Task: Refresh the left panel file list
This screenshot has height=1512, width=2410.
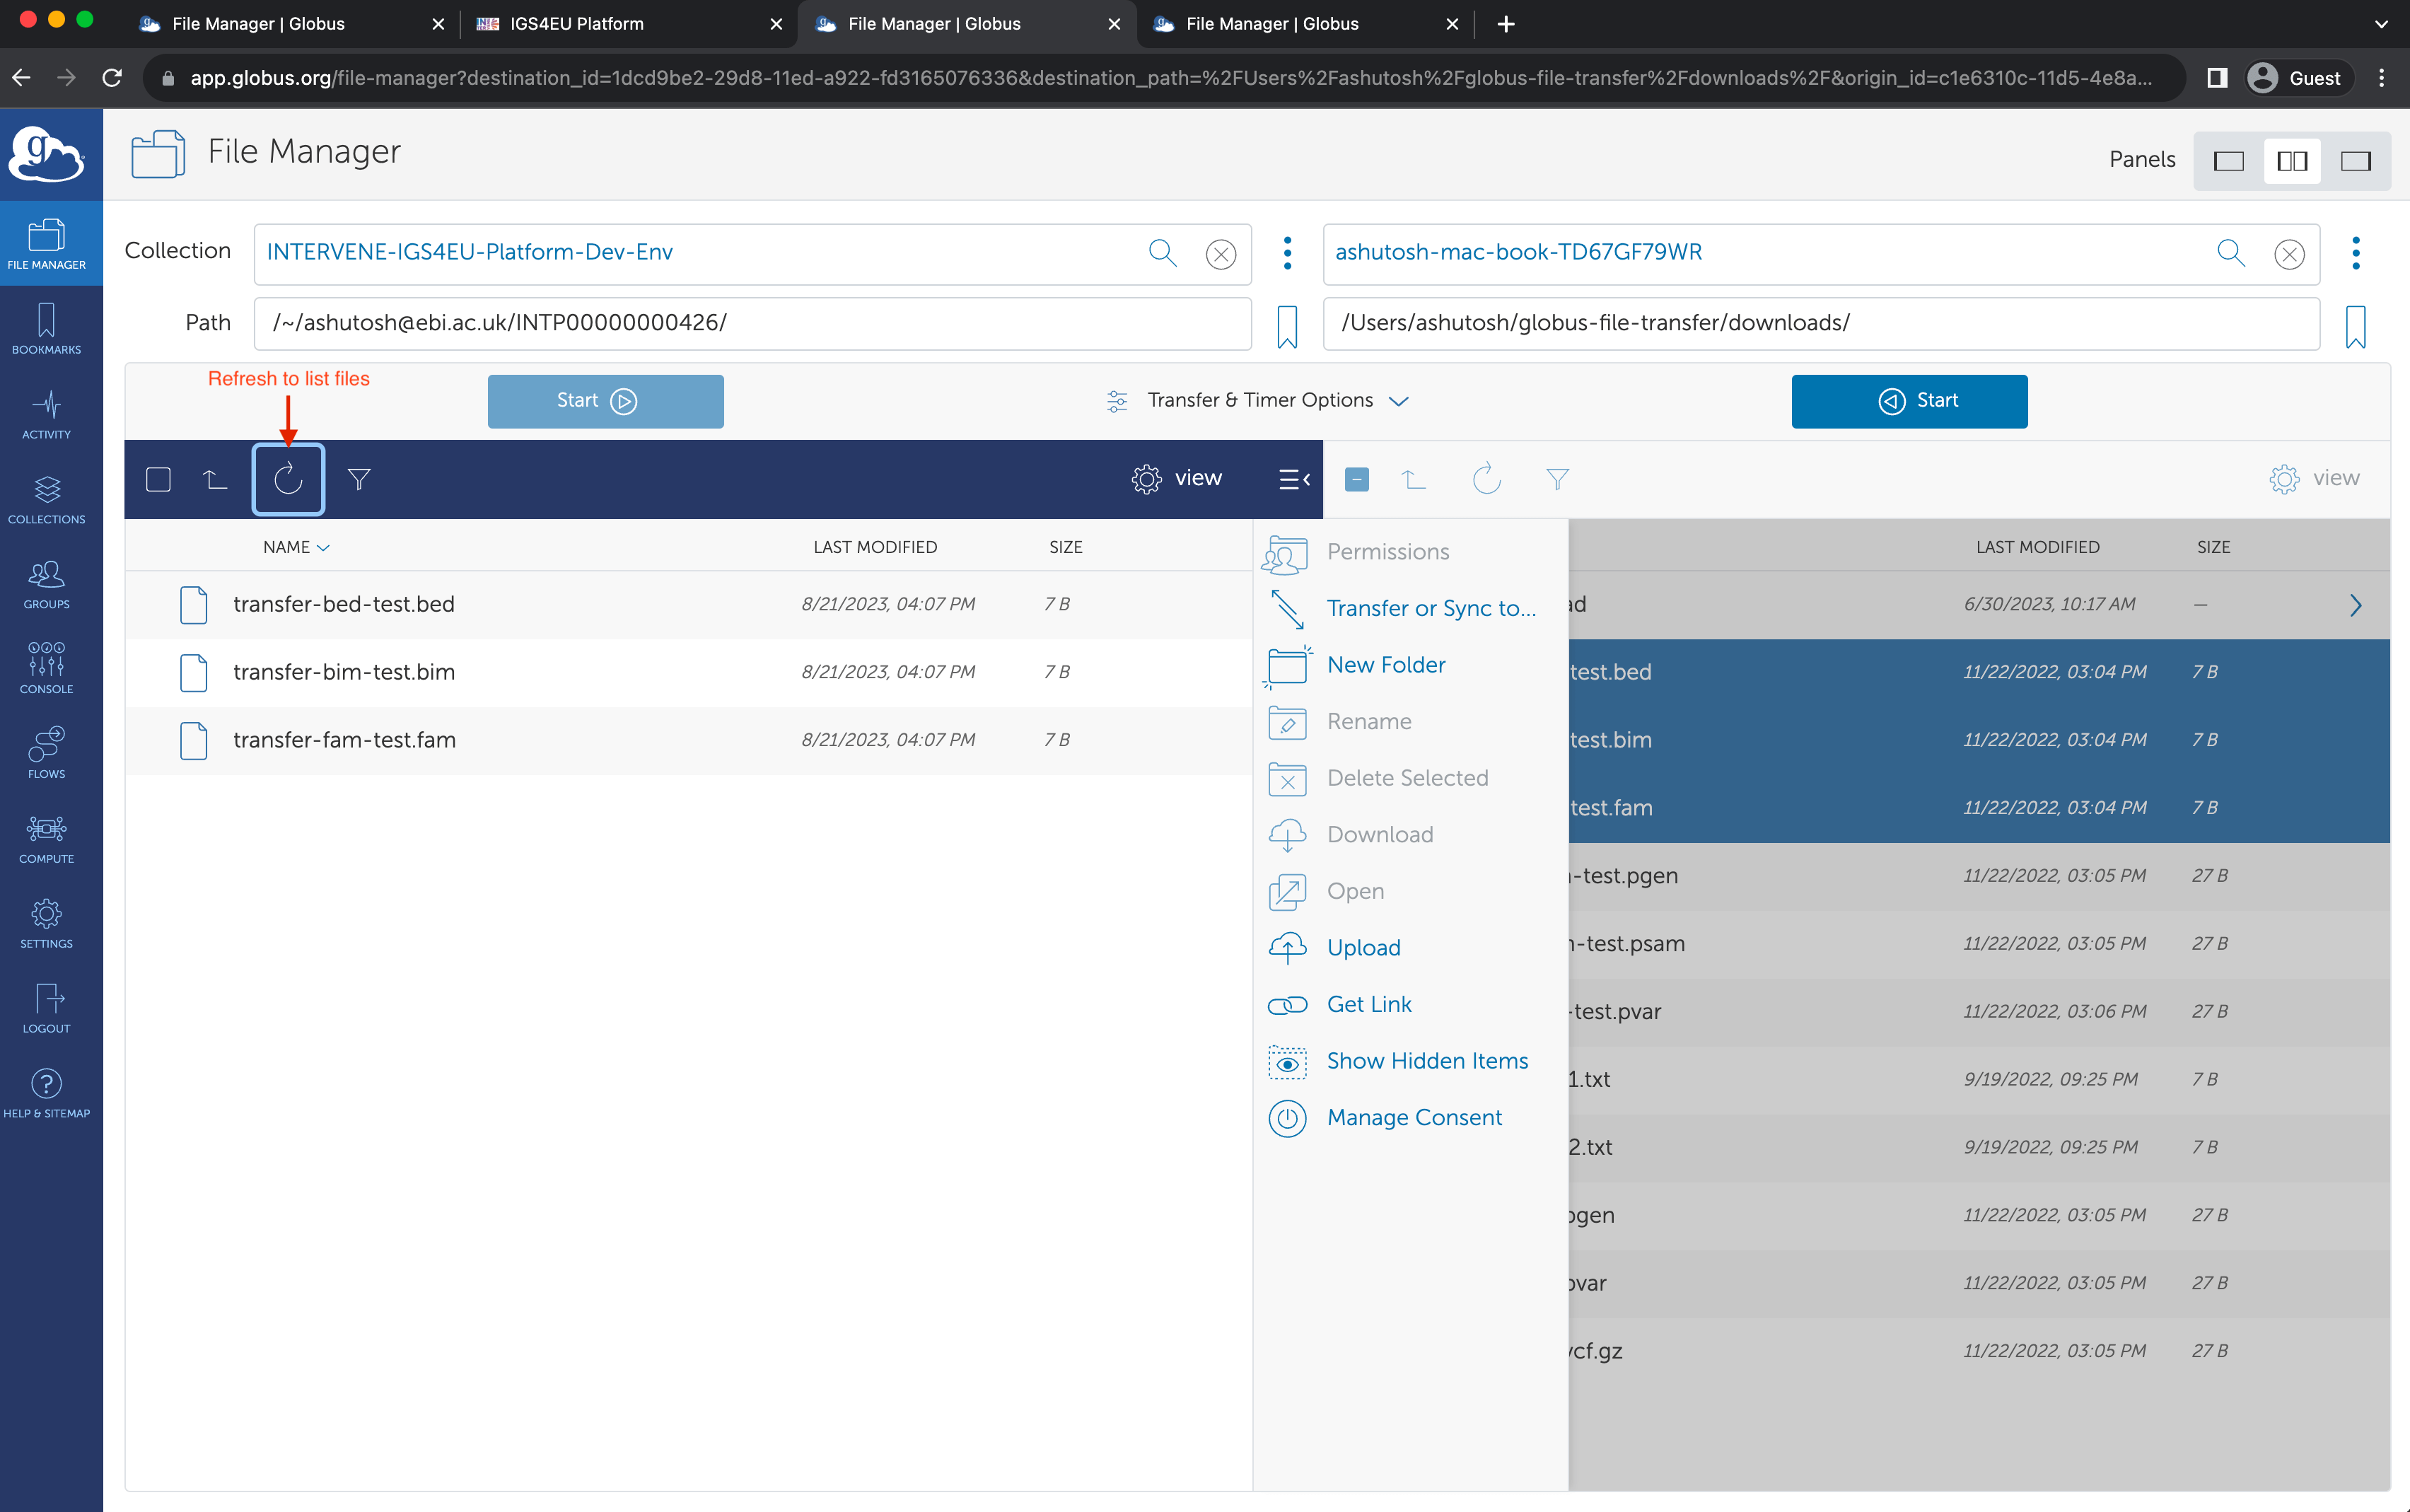Action: click(x=288, y=479)
